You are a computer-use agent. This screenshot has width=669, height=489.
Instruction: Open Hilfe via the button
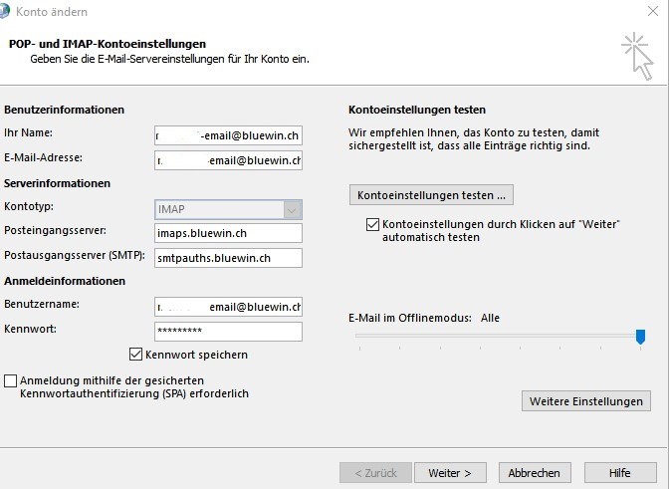pos(619,473)
